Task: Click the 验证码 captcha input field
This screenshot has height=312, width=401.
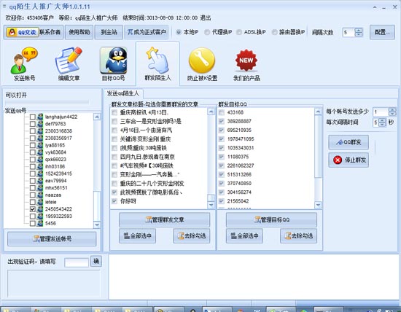Action: click(77, 262)
